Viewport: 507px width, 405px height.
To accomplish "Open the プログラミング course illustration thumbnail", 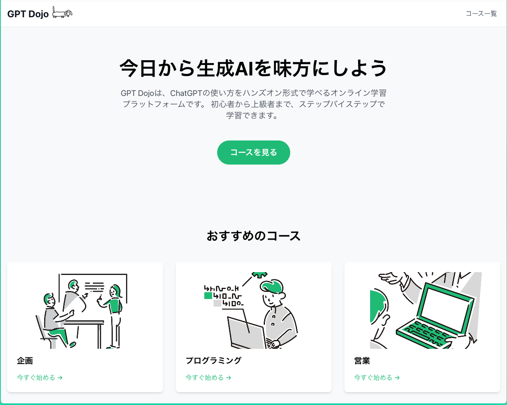I will pos(254,310).
